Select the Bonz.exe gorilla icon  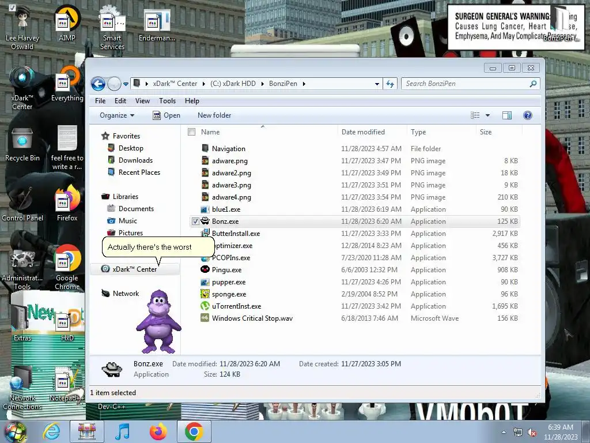[x=205, y=221]
